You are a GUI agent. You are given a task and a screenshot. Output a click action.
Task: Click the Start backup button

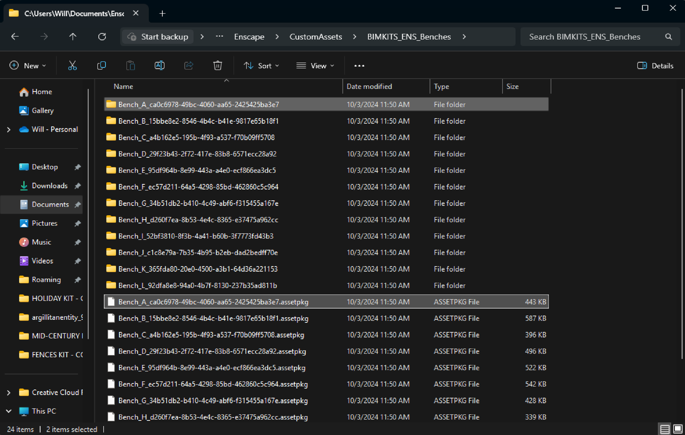pyautogui.click(x=158, y=37)
